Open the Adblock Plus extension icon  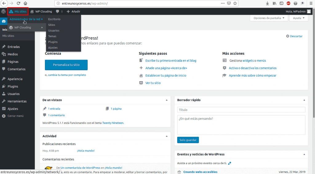point(289,3)
